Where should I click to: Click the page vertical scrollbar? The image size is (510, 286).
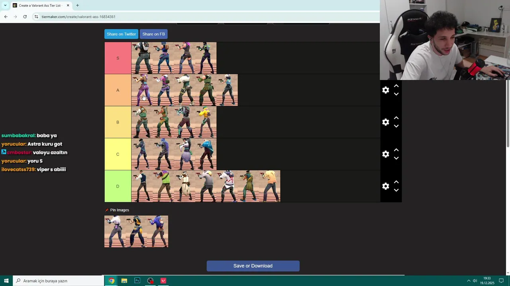click(x=508, y=114)
